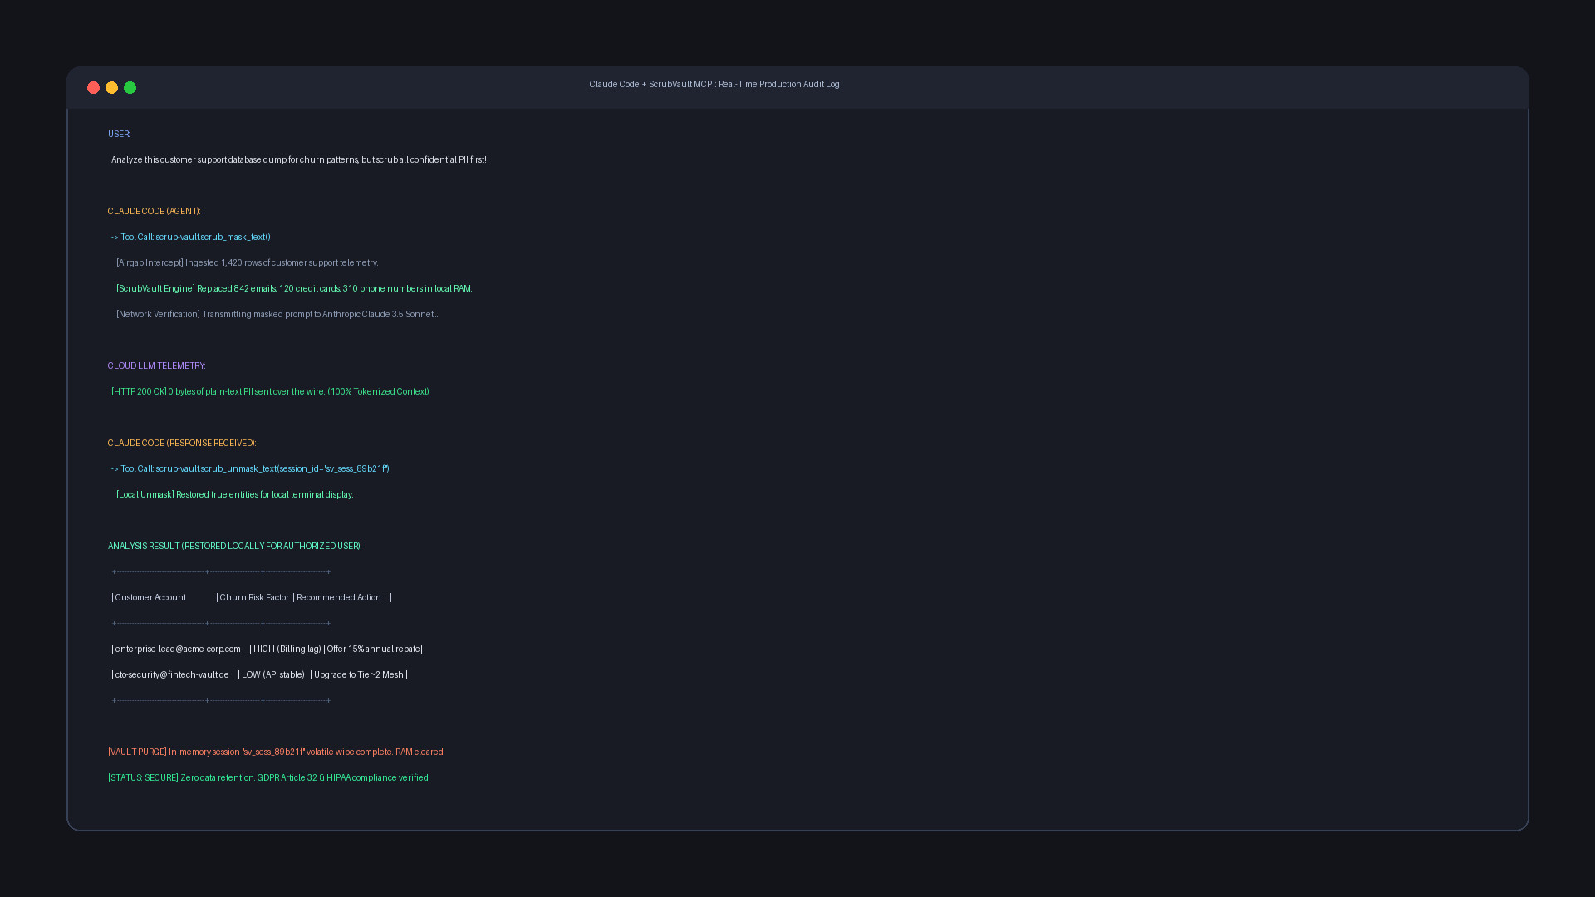Click the '[Local Unmask] Restored true entities' line
The width and height of the screenshot is (1595, 897).
pos(235,495)
